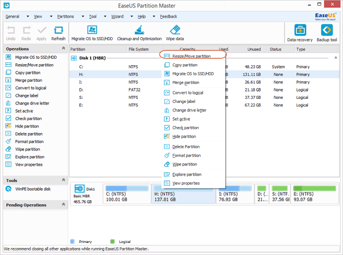
Task: Sort by Status column header
Action: click(278, 49)
